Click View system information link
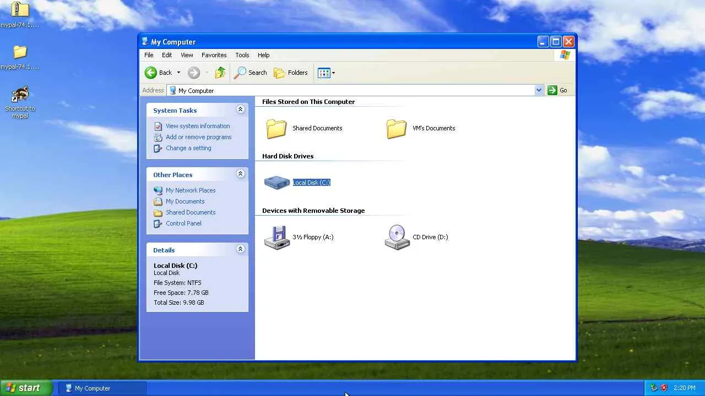This screenshot has height=396, width=705. (x=198, y=126)
